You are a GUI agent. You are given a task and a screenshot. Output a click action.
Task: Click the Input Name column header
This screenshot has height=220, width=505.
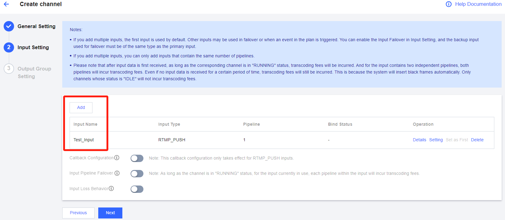pyautogui.click(x=85, y=124)
